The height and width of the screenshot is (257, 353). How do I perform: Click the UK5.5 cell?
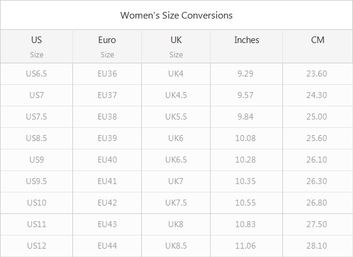(x=176, y=117)
